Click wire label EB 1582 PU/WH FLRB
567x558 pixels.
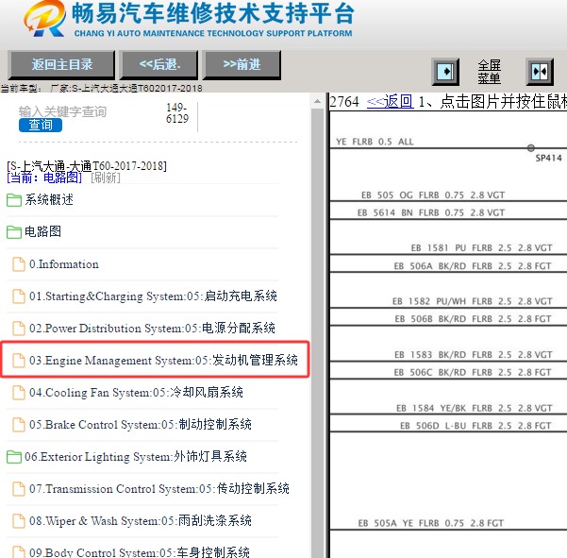point(473,301)
